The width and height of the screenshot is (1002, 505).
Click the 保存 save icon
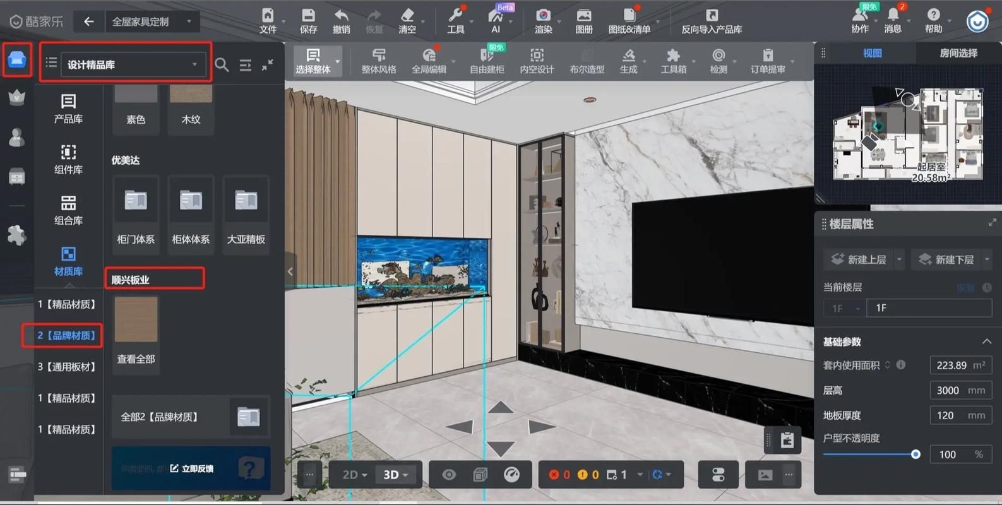(x=308, y=16)
